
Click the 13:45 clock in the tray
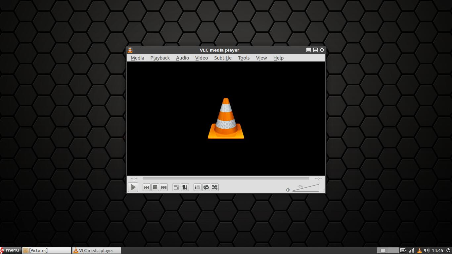(x=437, y=250)
